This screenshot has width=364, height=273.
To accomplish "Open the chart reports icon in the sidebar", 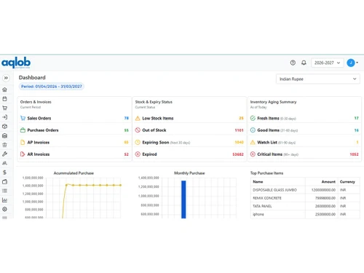I will coord(4,200).
